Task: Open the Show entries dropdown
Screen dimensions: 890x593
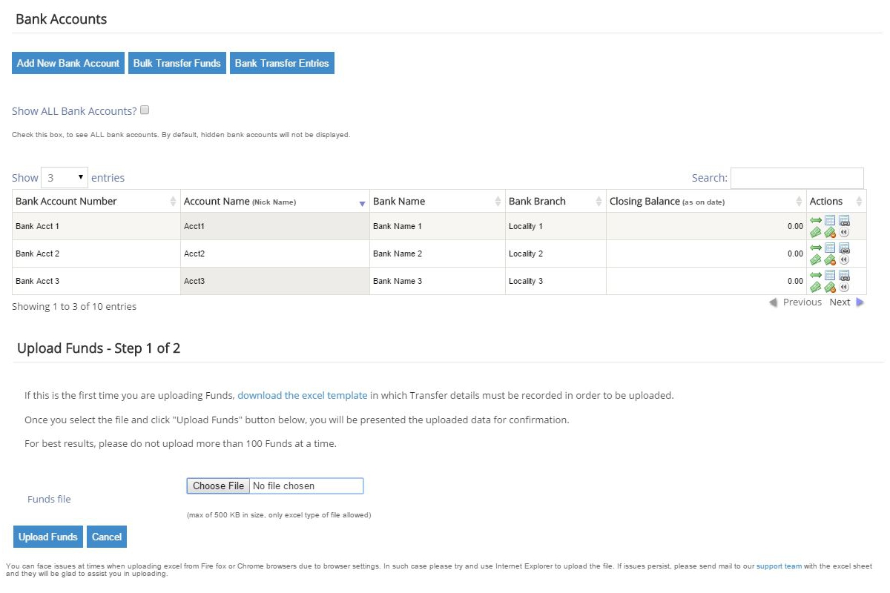Action: coord(65,177)
